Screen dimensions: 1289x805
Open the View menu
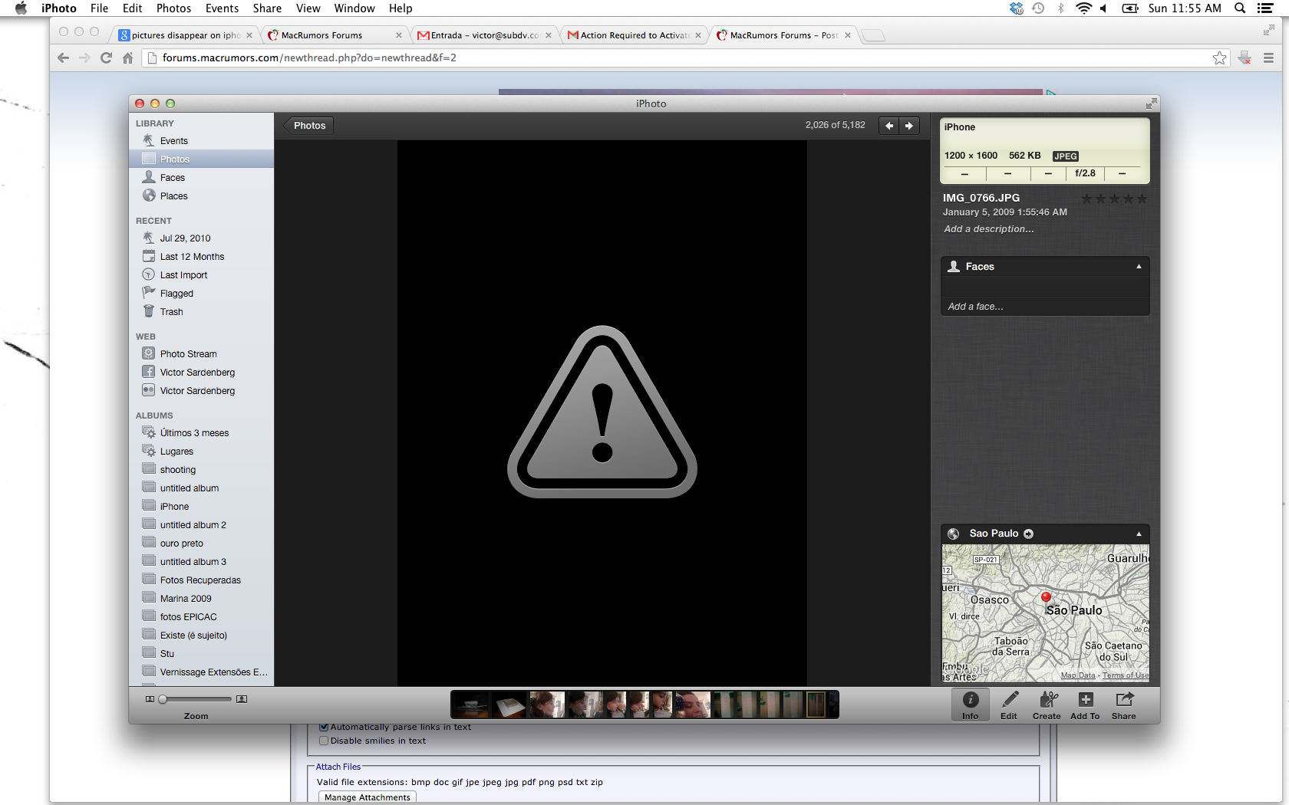pos(308,8)
